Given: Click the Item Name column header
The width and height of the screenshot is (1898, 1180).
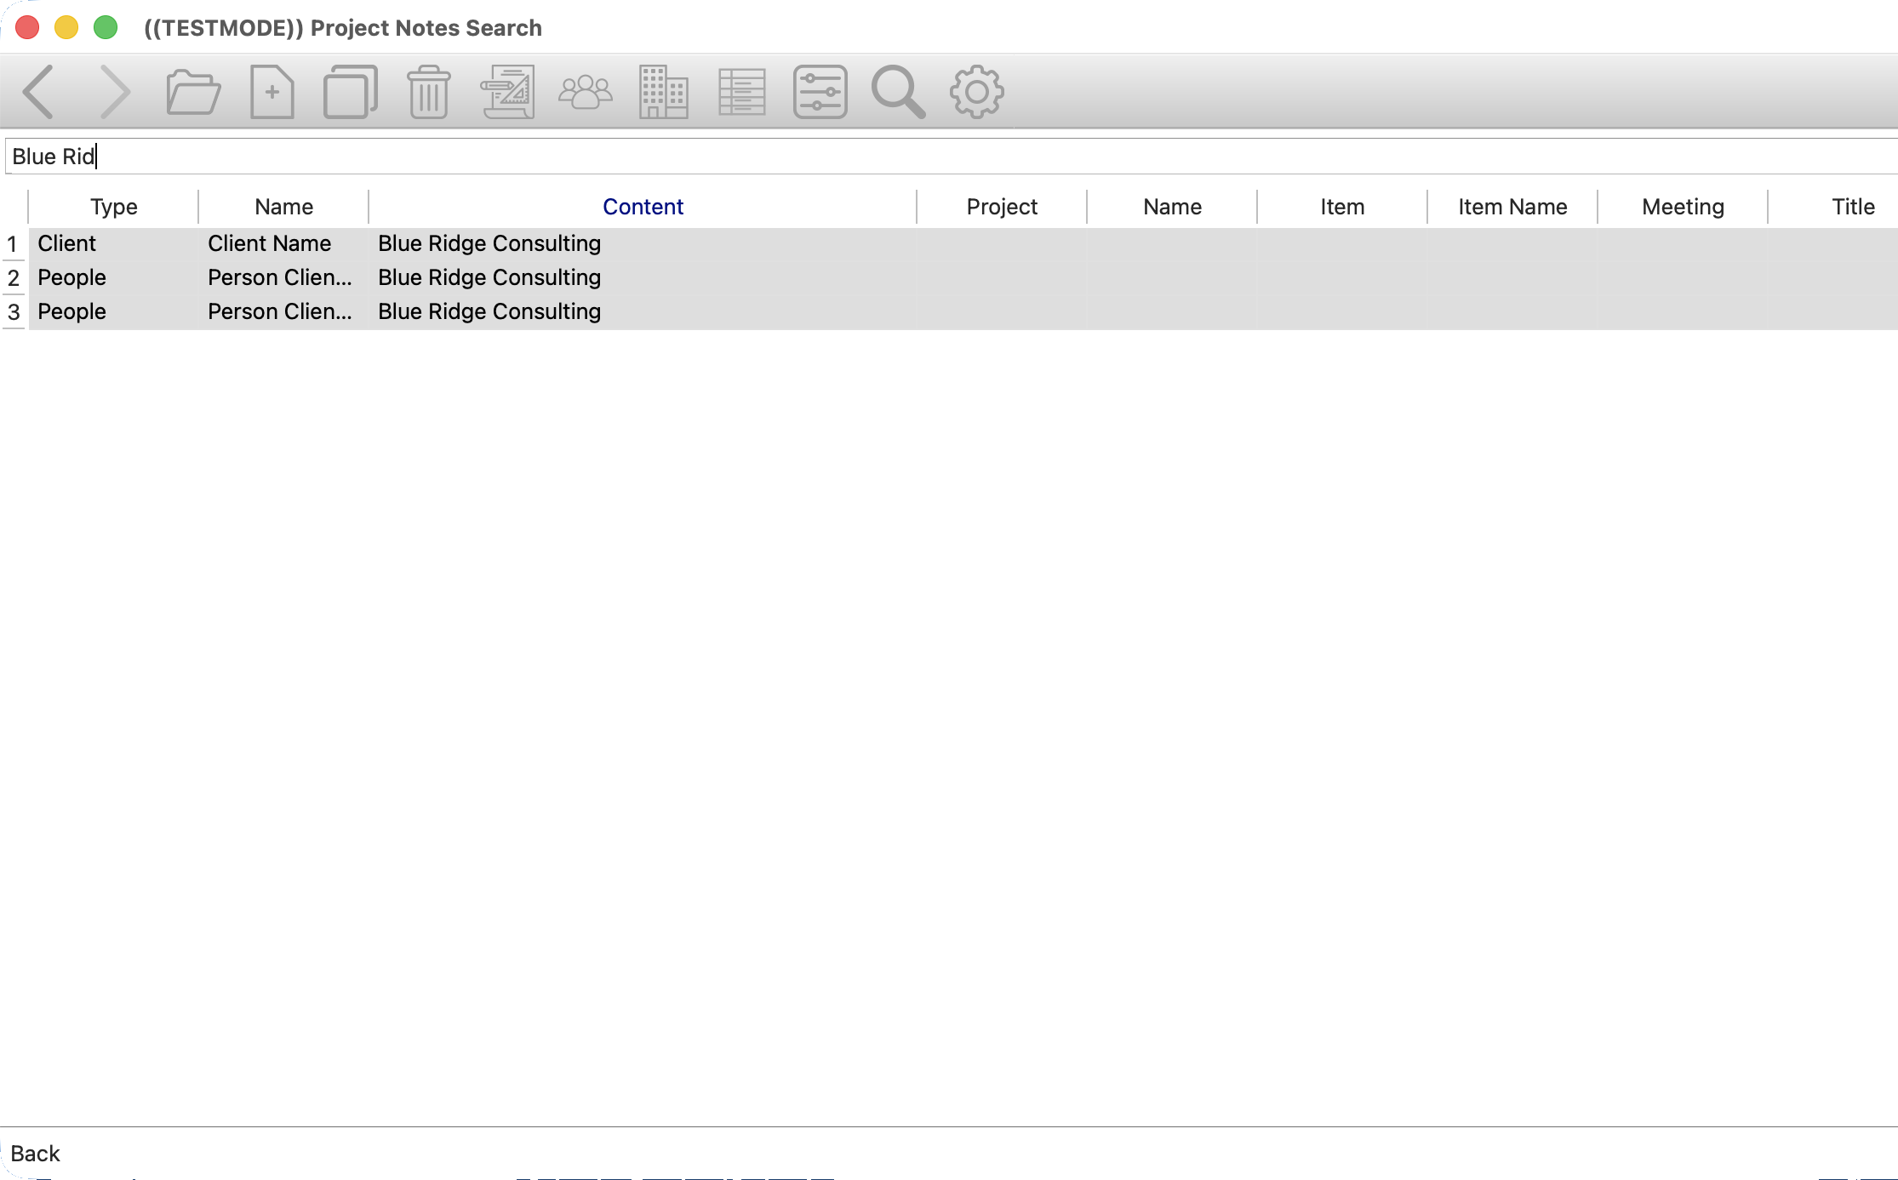Looking at the screenshot, I should [x=1512, y=207].
